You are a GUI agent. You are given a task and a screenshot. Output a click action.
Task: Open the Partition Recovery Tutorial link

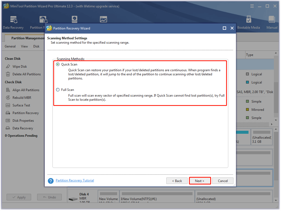[x=75, y=180]
